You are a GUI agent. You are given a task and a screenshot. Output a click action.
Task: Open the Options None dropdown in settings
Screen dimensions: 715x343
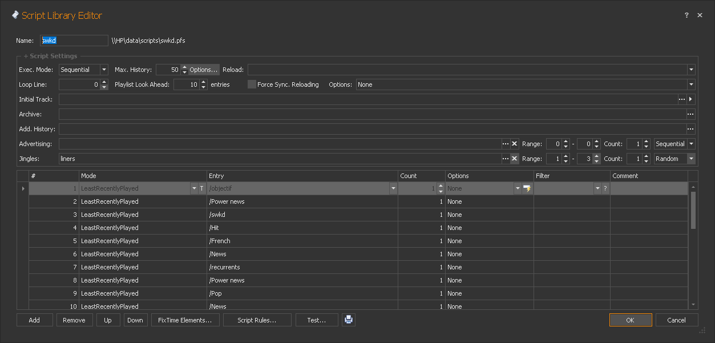click(x=691, y=84)
